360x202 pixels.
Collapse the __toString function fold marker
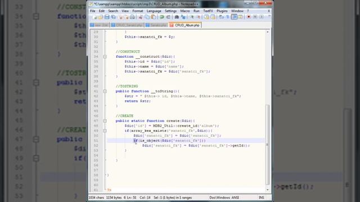point(105,91)
